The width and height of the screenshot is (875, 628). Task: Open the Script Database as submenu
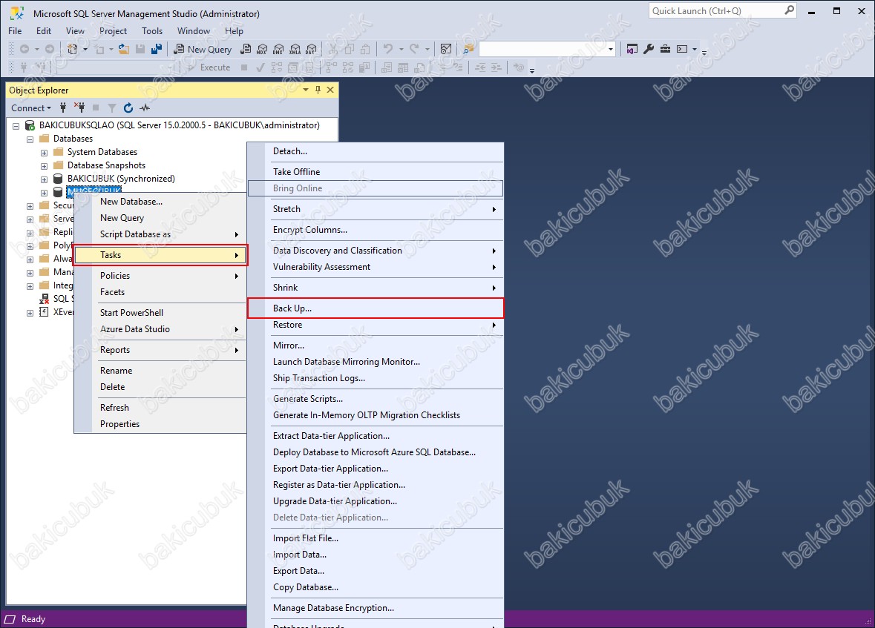pos(161,234)
